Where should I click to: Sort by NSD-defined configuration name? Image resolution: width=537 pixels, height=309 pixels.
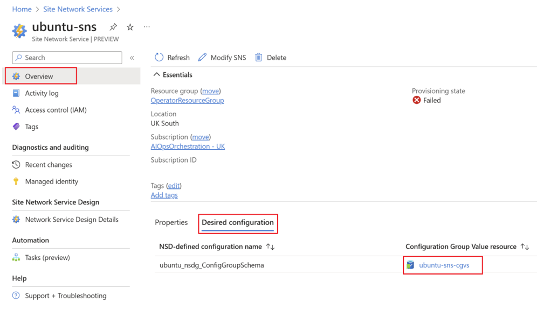click(x=271, y=247)
